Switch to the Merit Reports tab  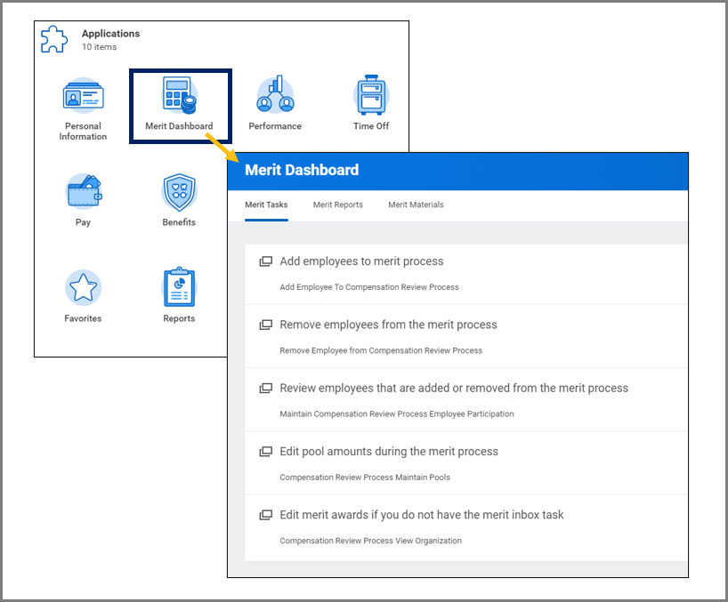(x=337, y=205)
